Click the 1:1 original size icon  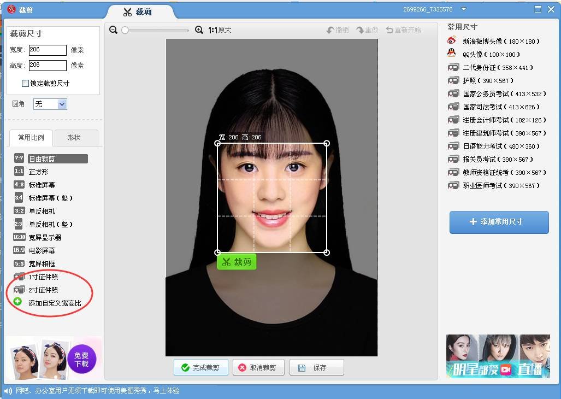point(212,30)
